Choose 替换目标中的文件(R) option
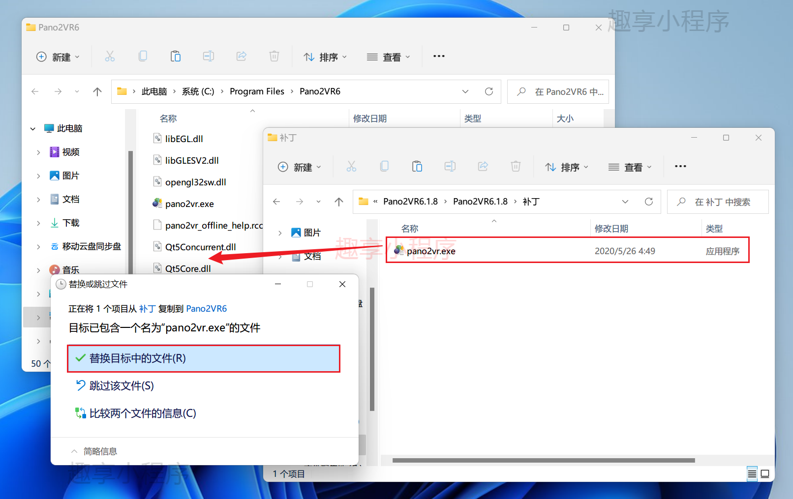This screenshot has width=793, height=499. pyautogui.click(x=204, y=358)
